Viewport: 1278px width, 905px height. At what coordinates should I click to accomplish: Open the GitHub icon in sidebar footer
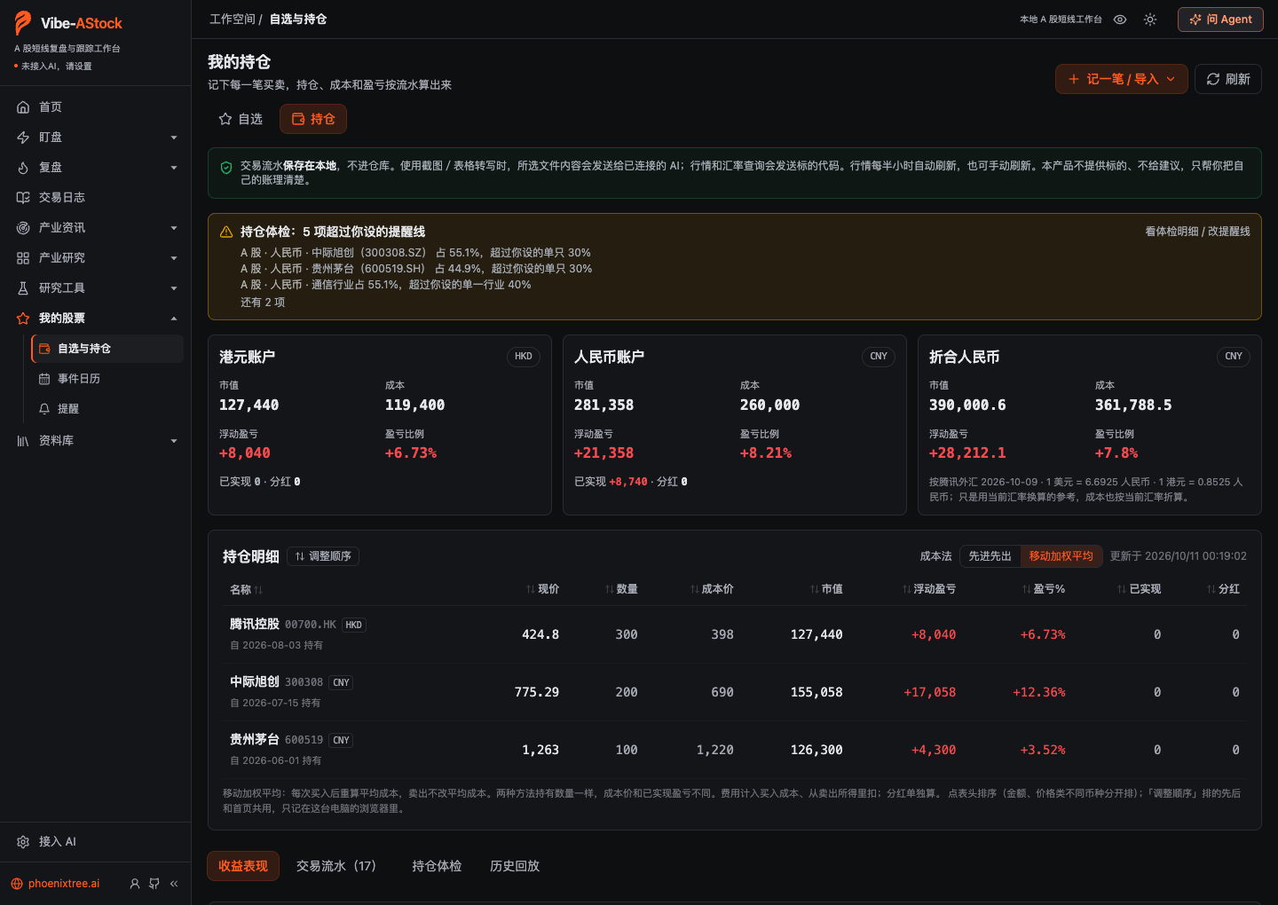pos(154,884)
